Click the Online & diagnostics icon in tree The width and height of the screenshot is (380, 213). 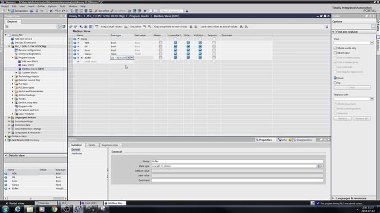[16, 54]
